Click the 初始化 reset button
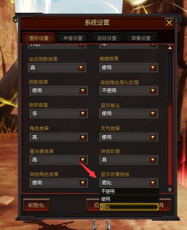Image resolution: width=187 pixels, height=230 pixels. click(x=36, y=205)
